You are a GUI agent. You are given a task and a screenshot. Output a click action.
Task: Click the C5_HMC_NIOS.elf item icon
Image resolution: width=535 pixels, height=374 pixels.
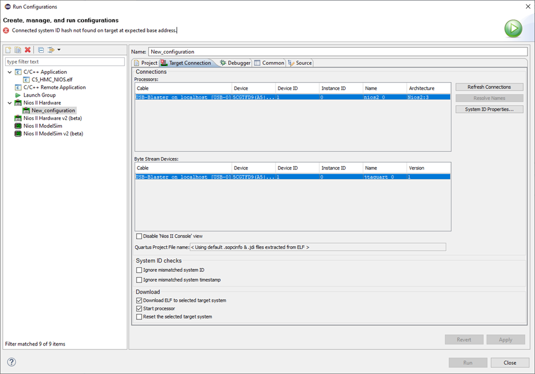point(26,80)
